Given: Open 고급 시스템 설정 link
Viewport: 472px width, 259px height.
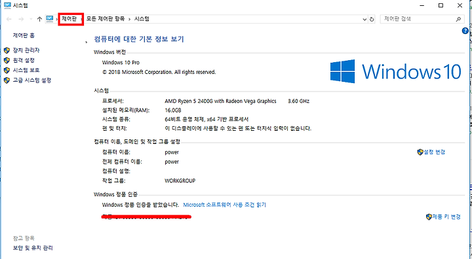Looking at the screenshot, I should [x=32, y=80].
